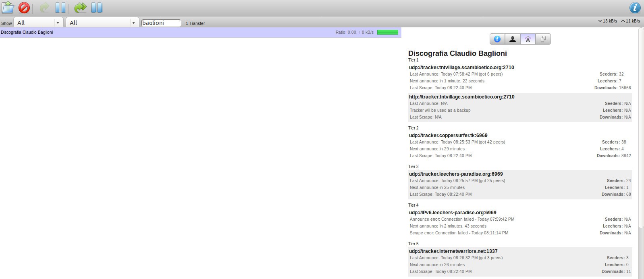This screenshot has width=644, height=279.
Task: Open the Files tab in the inspector
Action: 543,39
